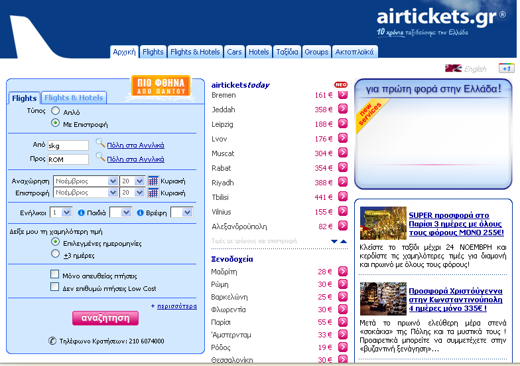The image size is (520, 366).
Task: Click the Από origin input field
Action: click(68, 145)
